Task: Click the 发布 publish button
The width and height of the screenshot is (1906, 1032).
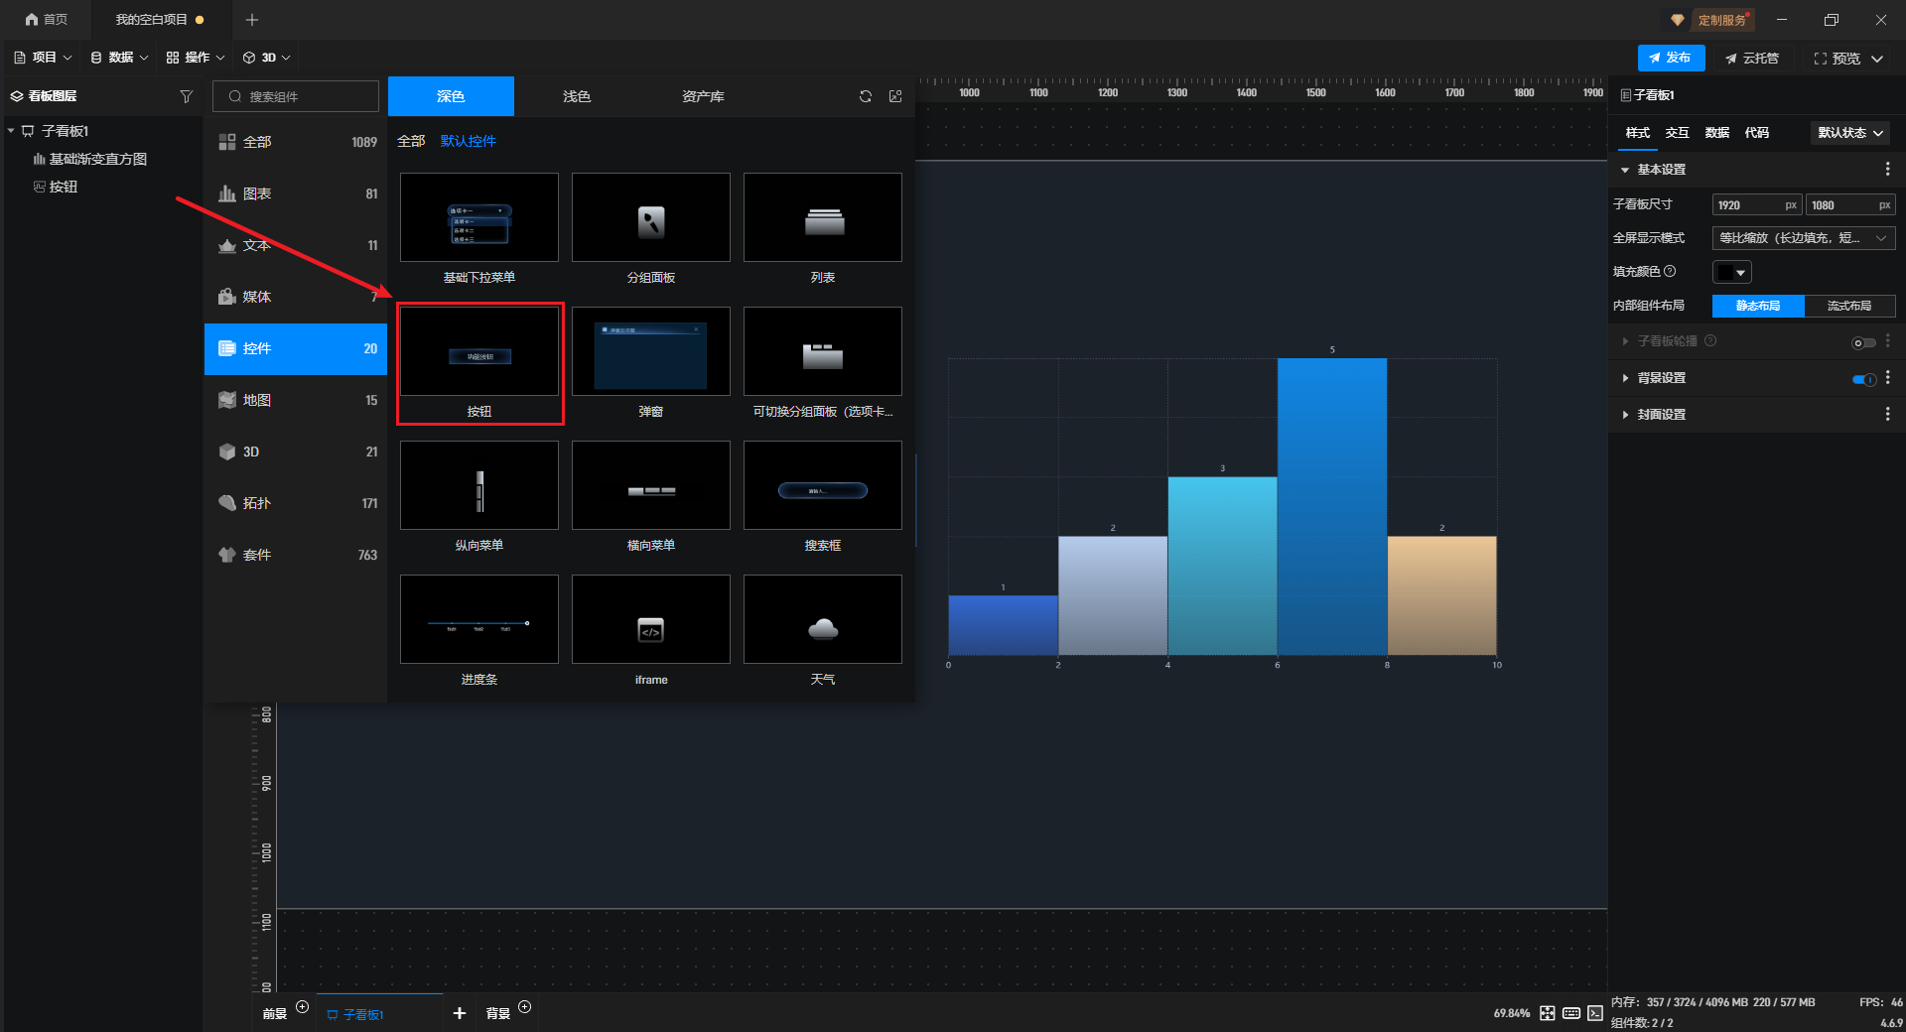Action: (1671, 58)
